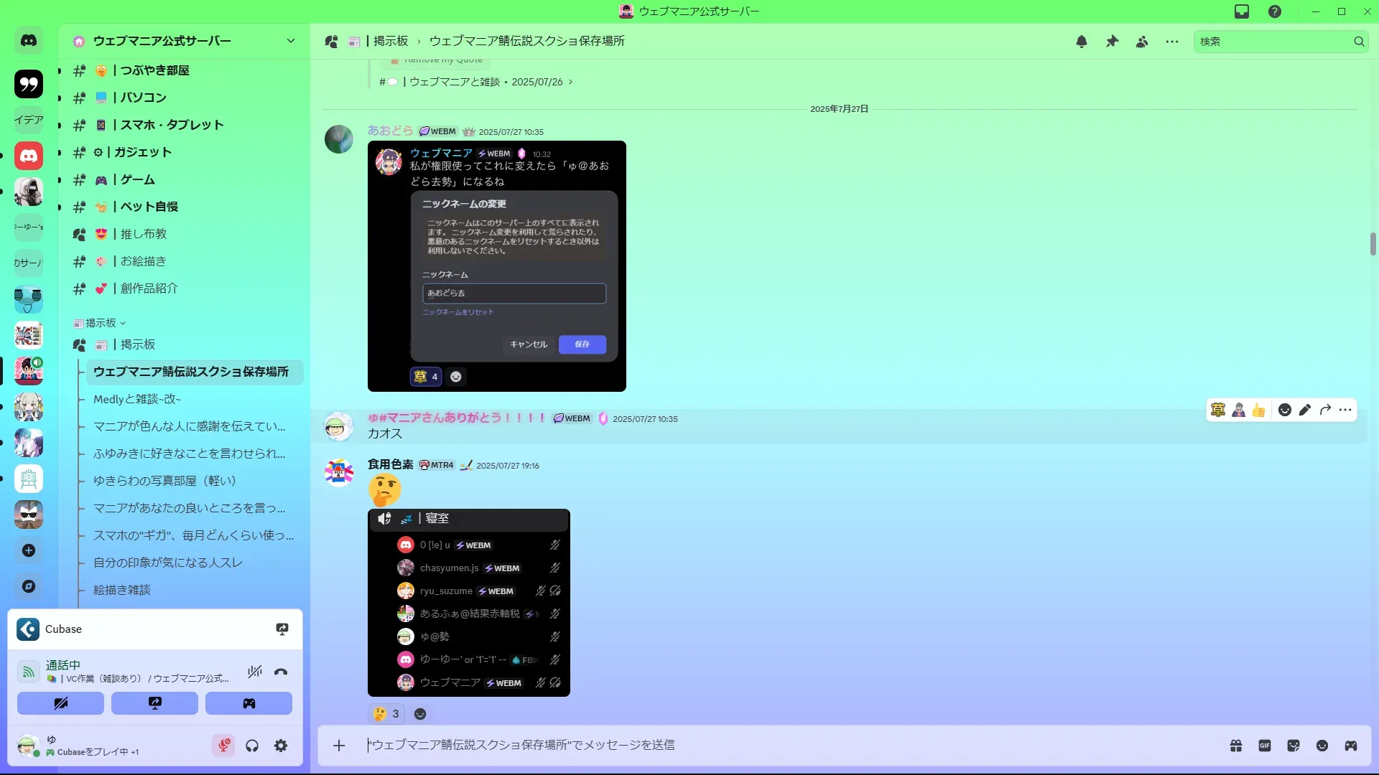Open notification bell settings

click(1082, 42)
